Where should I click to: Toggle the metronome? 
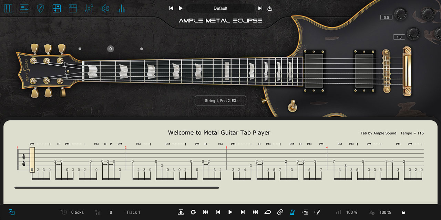click(293, 212)
